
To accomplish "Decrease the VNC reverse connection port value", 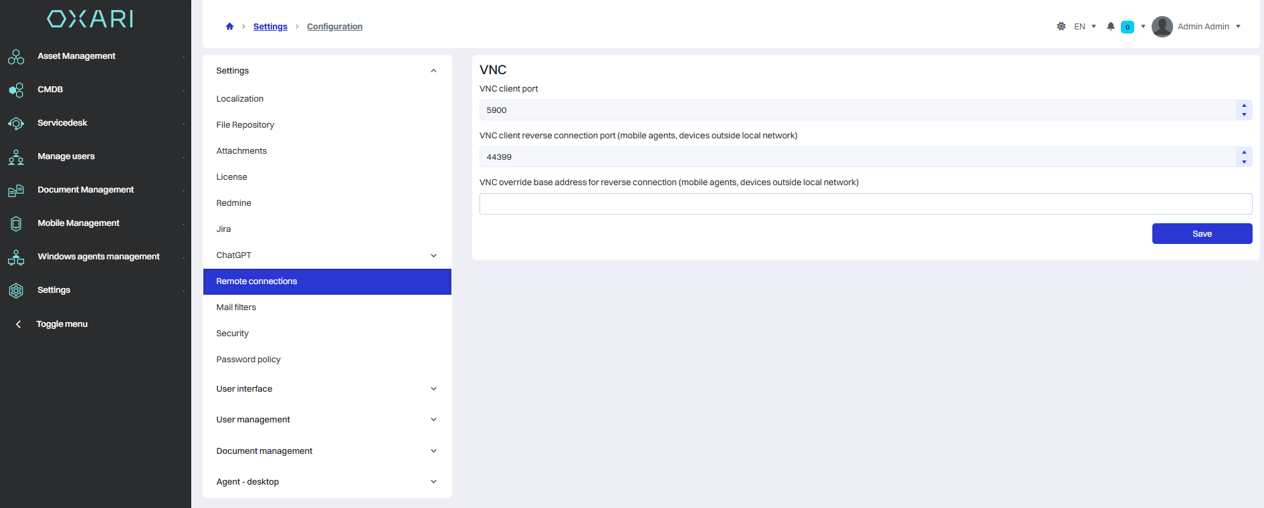I will [1244, 162].
